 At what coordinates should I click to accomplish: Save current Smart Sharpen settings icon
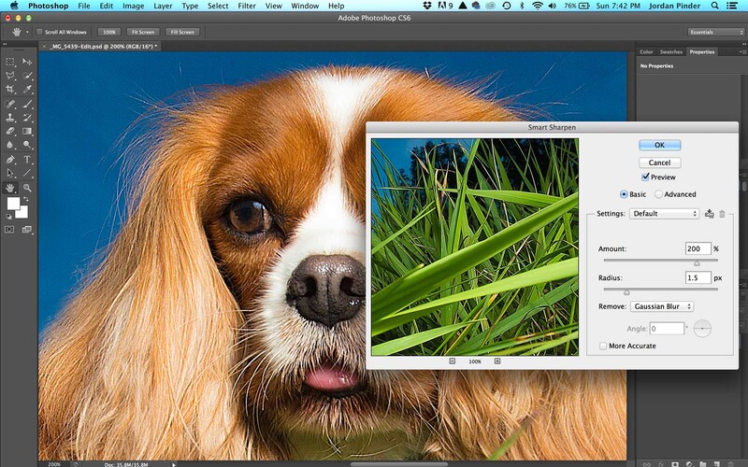coord(710,214)
